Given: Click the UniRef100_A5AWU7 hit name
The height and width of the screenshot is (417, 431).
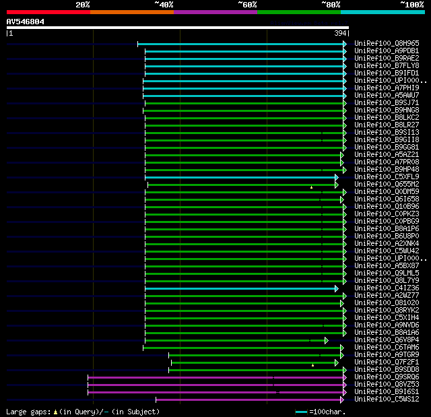Looking at the screenshot, I should pyautogui.click(x=387, y=96).
